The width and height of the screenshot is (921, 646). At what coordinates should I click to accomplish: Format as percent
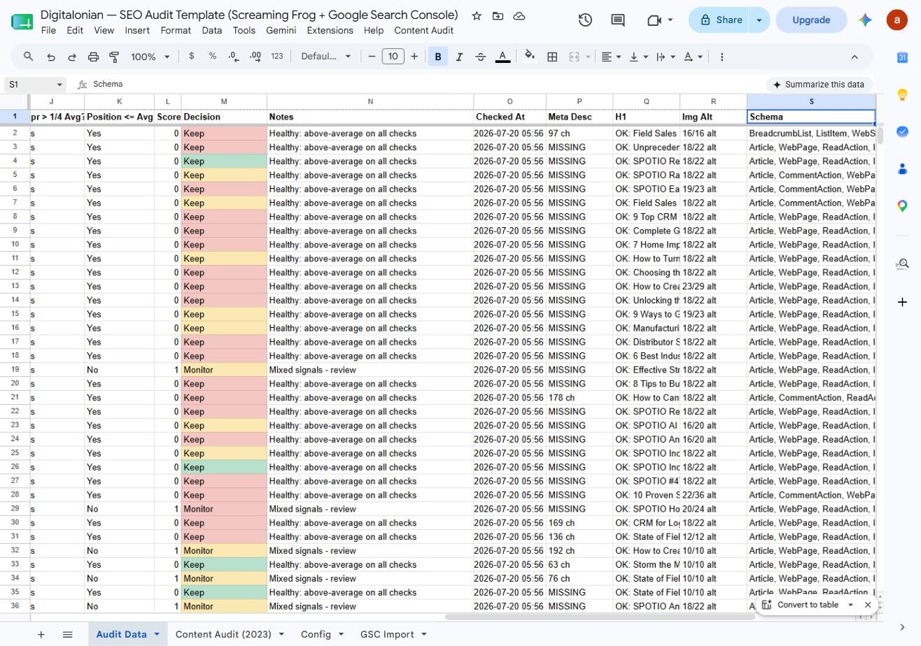[x=212, y=56]
